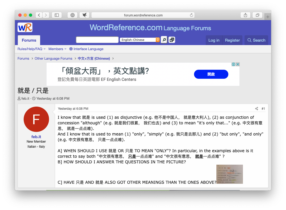Screen dimensions: 286x210
Task: Go forward with Safari's forward arrow
Action: tap(46, 15)
